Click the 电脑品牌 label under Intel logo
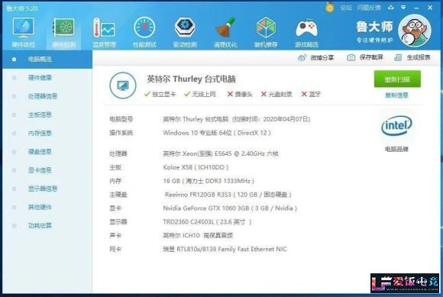The height and width of the screenshot is (297, 443). [396, 149]
